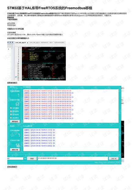
Task: Select the mb.c editor tab
Action: pos(51,43)
